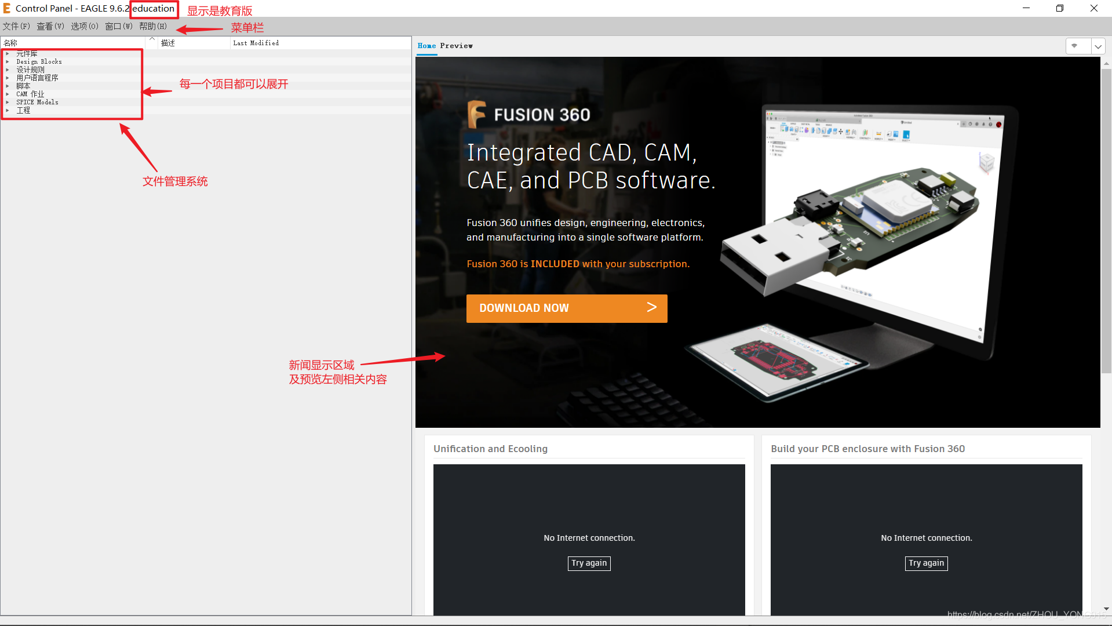The image size is (1112, 626).
Task: Expand the 用户语言程序 node arrow
Action: click(x=8, y=78)
